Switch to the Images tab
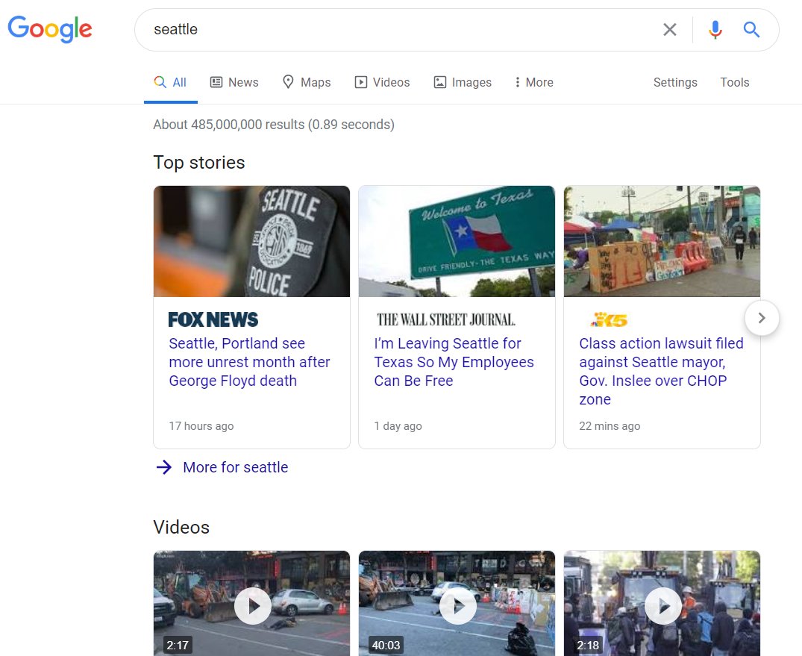This screenshot has height=656, width=802. (x=463, y=82)
